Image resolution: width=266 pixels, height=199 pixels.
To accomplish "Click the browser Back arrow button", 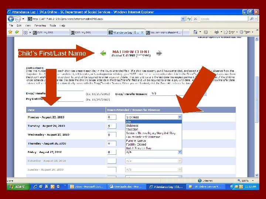I will [11, 19].
